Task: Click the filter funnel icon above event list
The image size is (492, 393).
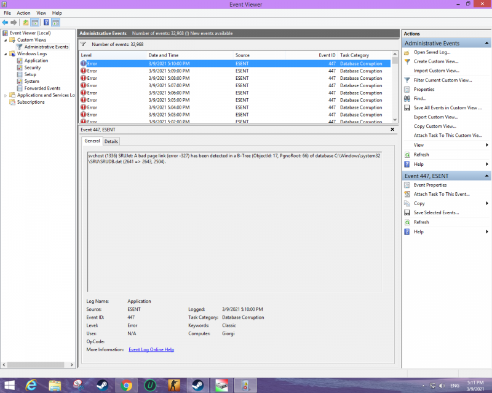Action: pos(83,44)
